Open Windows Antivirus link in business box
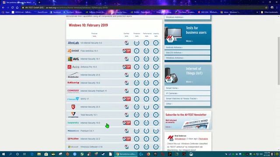 coord(187,58)
